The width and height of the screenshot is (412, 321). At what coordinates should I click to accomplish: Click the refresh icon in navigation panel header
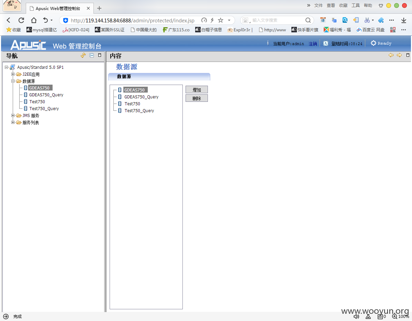point(83,55)
